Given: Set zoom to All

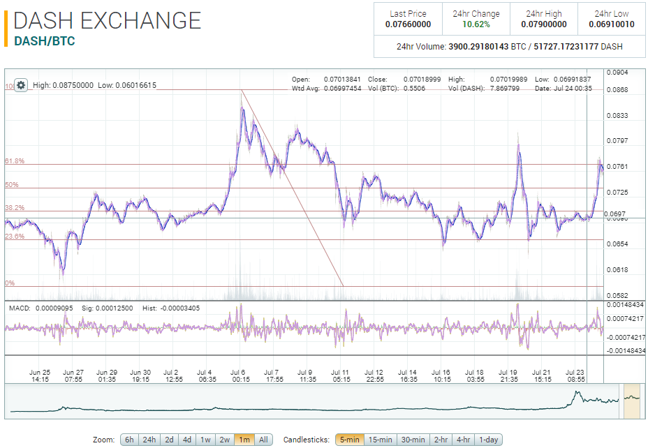Looking at the screenshot, I should pyautogui.click(x=263, y=440).
